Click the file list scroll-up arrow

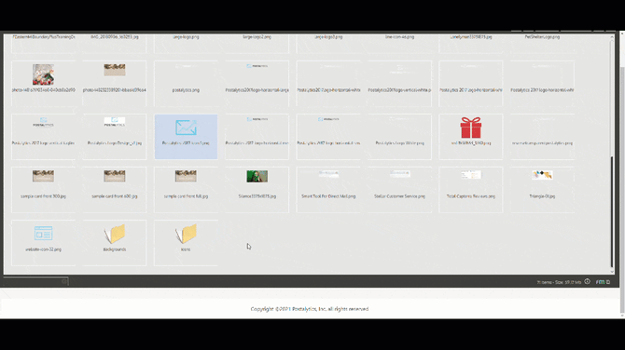click(612, 37)
